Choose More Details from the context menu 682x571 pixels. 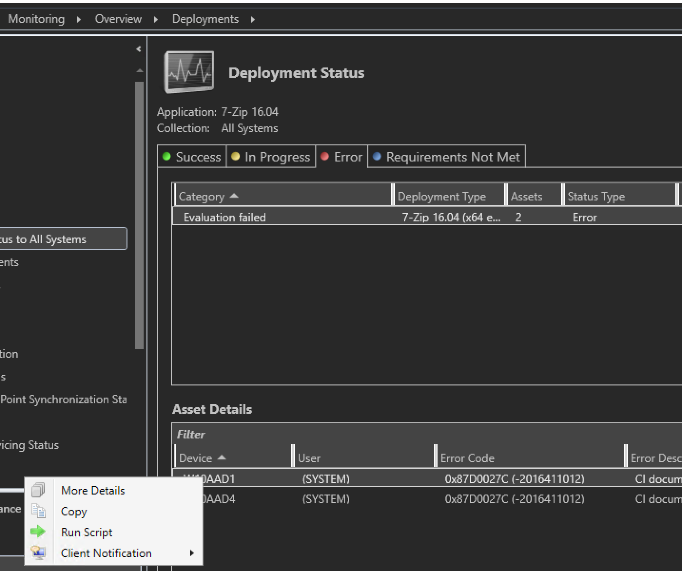(93, 490)
